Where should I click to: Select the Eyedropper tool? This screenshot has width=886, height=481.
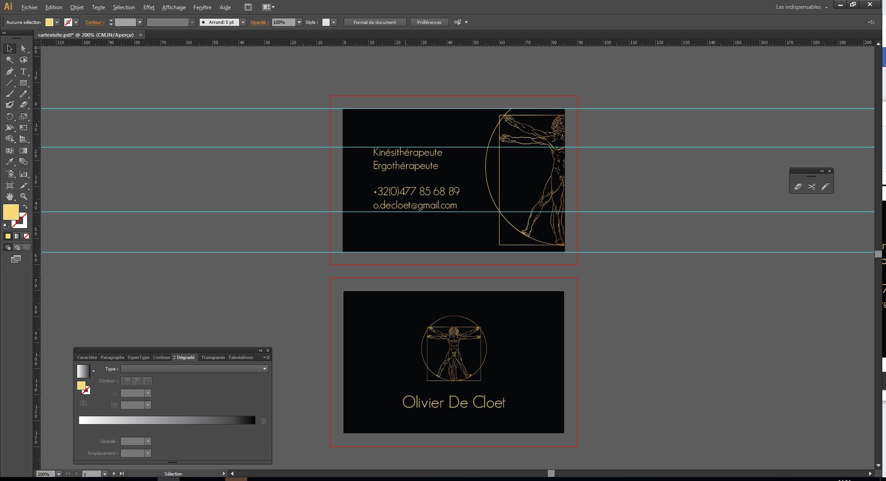coord(10,162)
